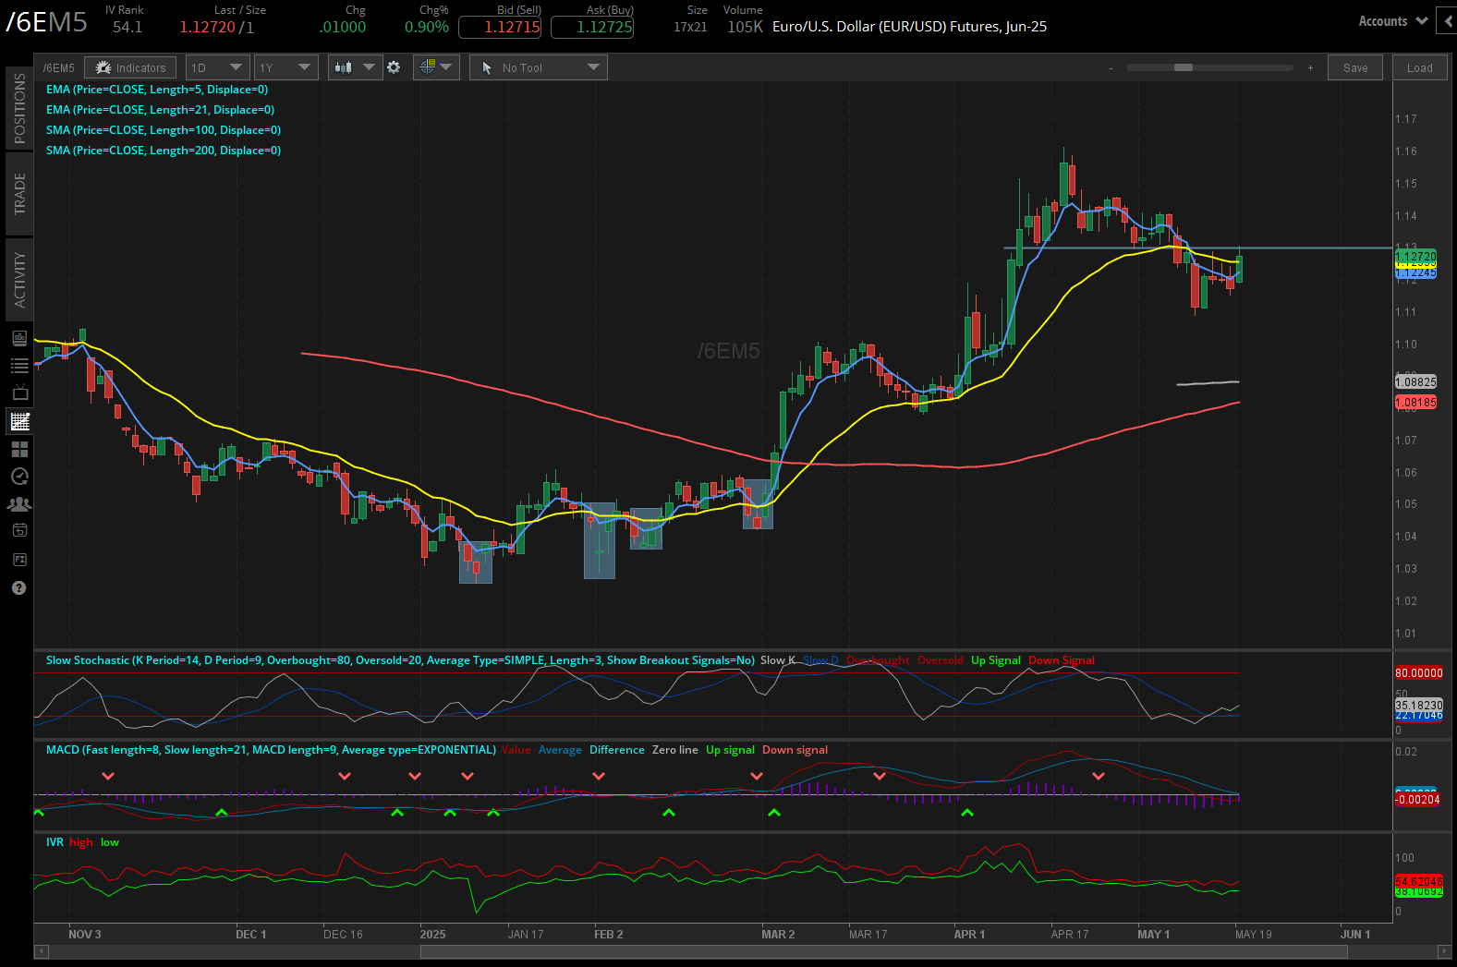Click the scrollbar left arrow
1457x967 pixels.
(41, 950)
